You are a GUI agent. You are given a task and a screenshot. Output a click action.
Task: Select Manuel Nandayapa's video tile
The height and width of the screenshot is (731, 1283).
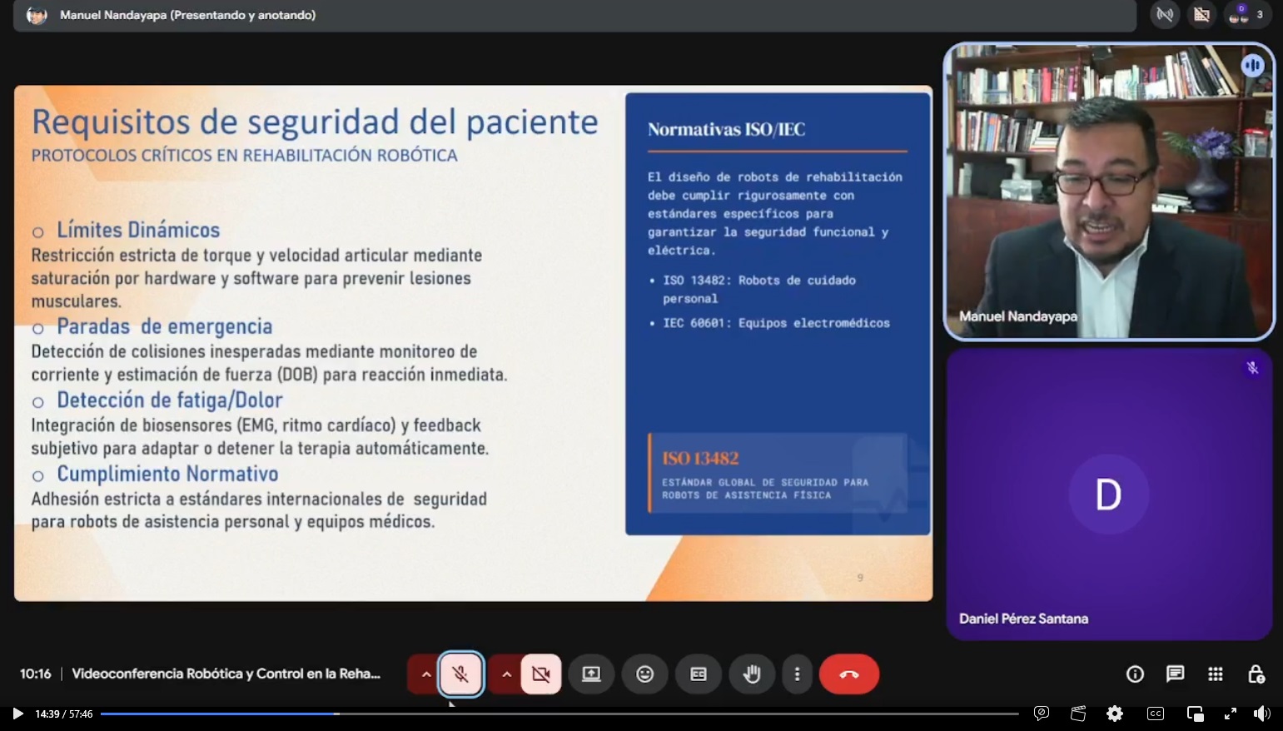1108,191
